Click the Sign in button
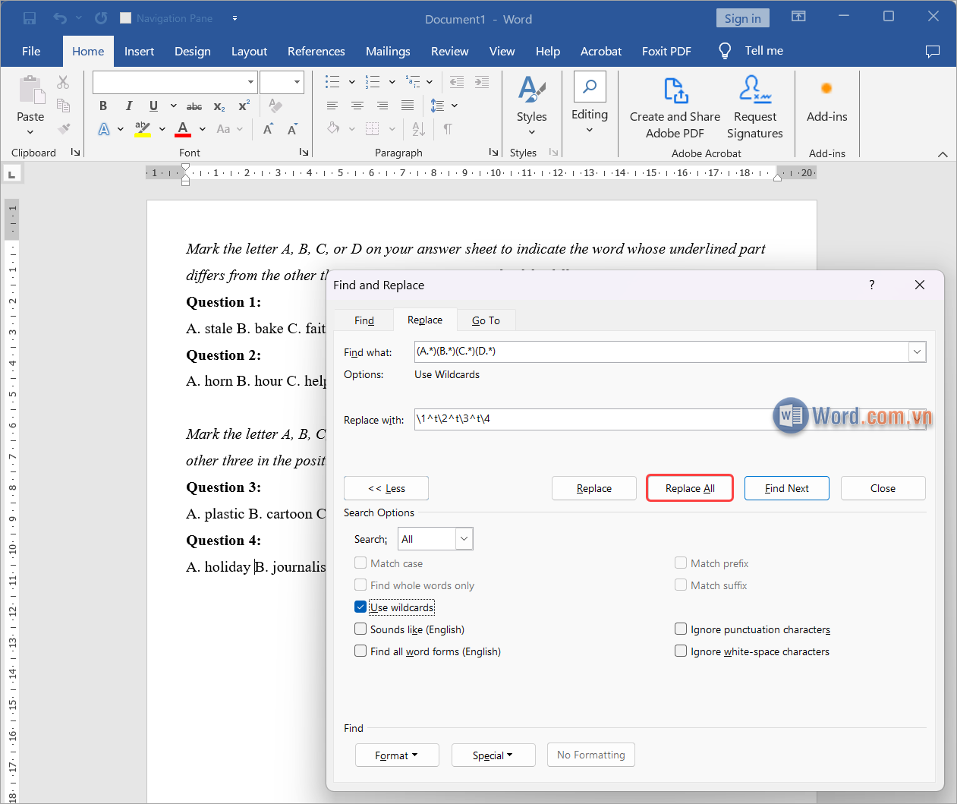 (742, 18)
